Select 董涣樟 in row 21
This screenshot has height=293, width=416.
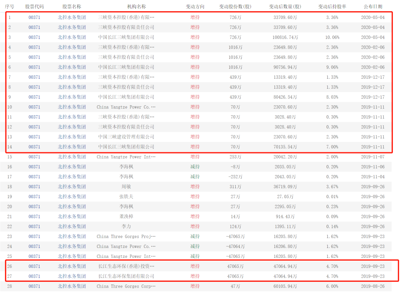pos(126,217)
